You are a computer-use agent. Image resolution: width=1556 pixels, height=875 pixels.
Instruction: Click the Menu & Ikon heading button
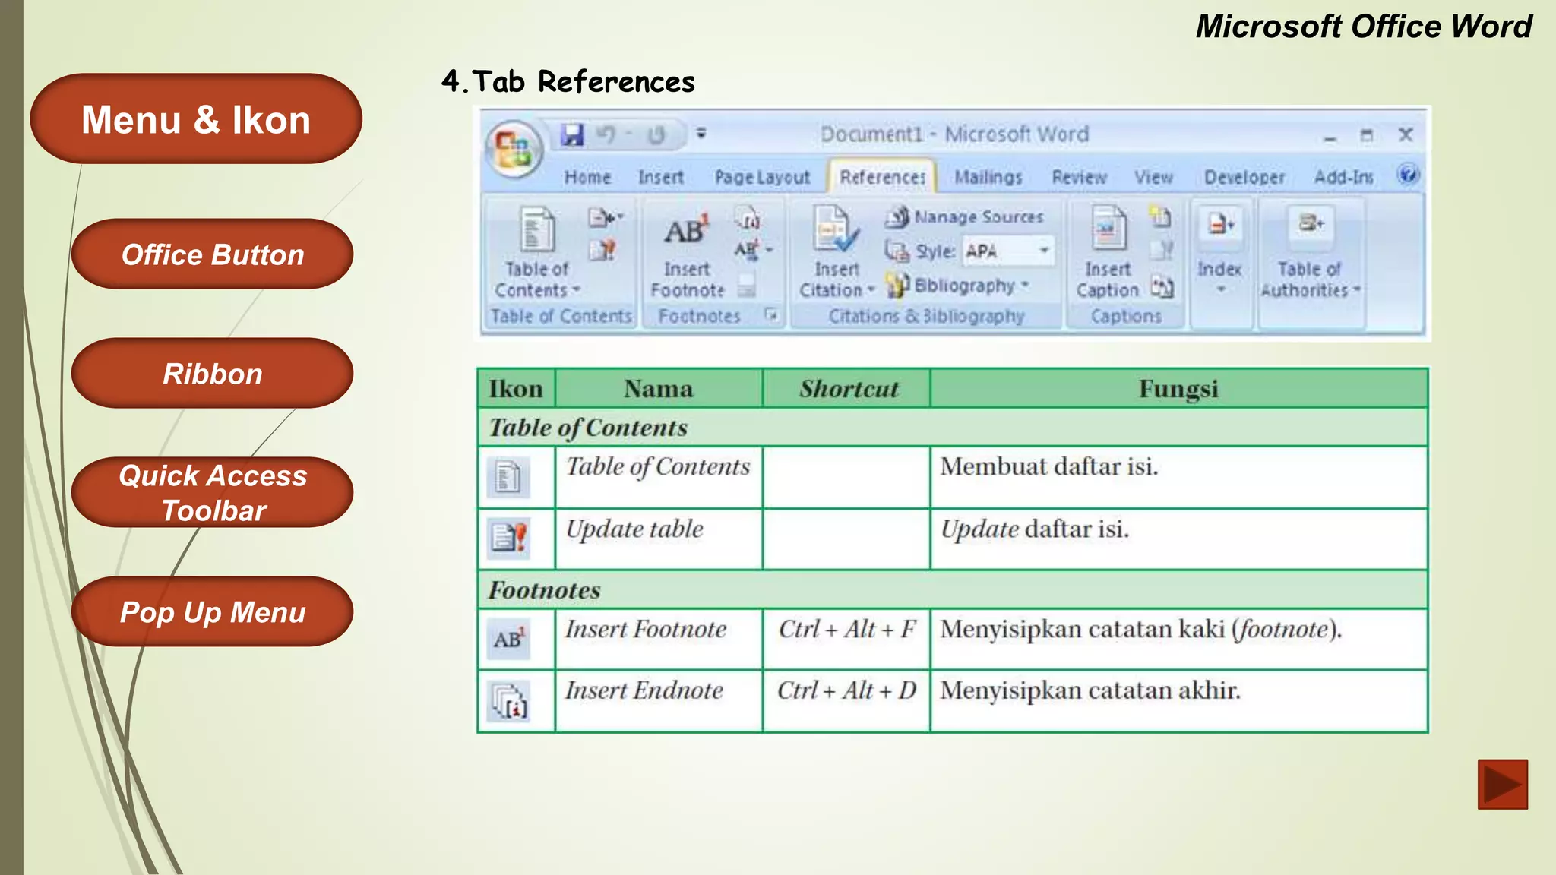point(196,119)
